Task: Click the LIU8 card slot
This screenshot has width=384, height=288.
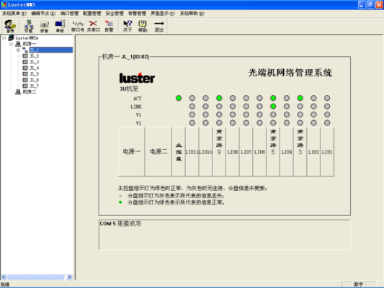Action: (233, 151)
